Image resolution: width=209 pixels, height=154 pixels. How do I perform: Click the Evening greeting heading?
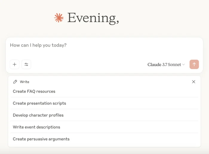(x=93, y=18)
